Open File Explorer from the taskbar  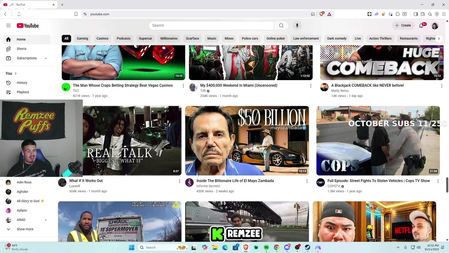215,247
